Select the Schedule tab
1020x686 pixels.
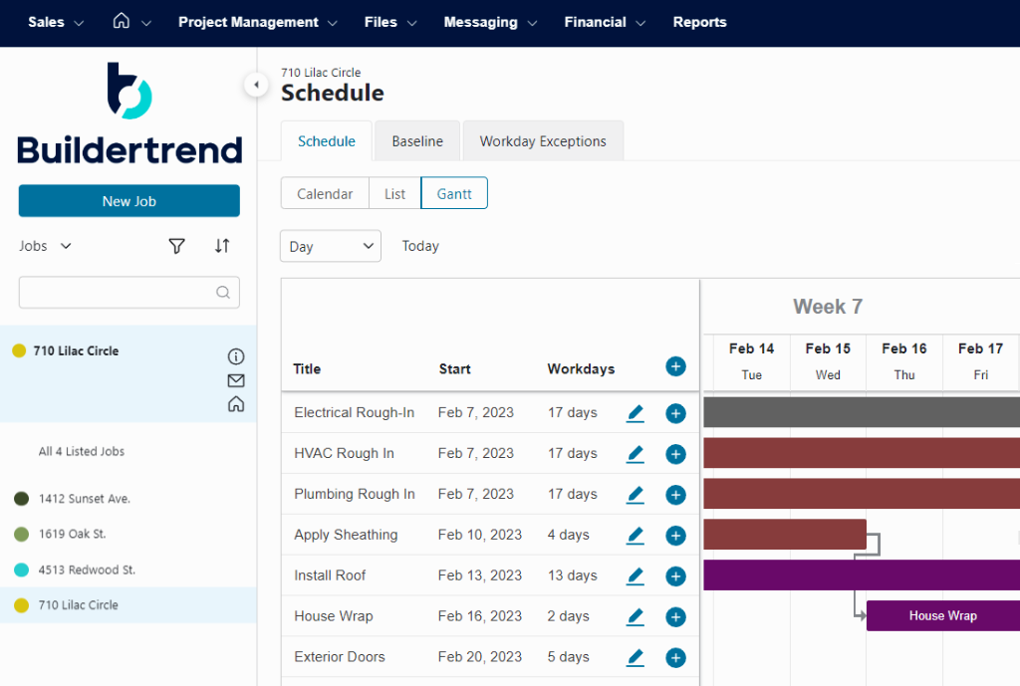(327, 141)
